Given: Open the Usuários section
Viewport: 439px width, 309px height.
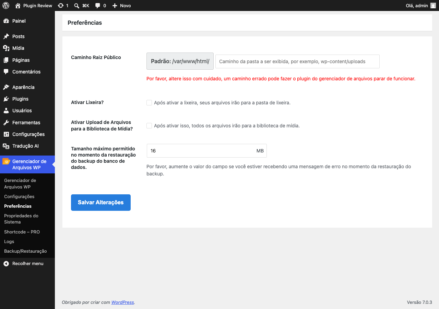Looking at the screenshot, I should coord(27,111).
